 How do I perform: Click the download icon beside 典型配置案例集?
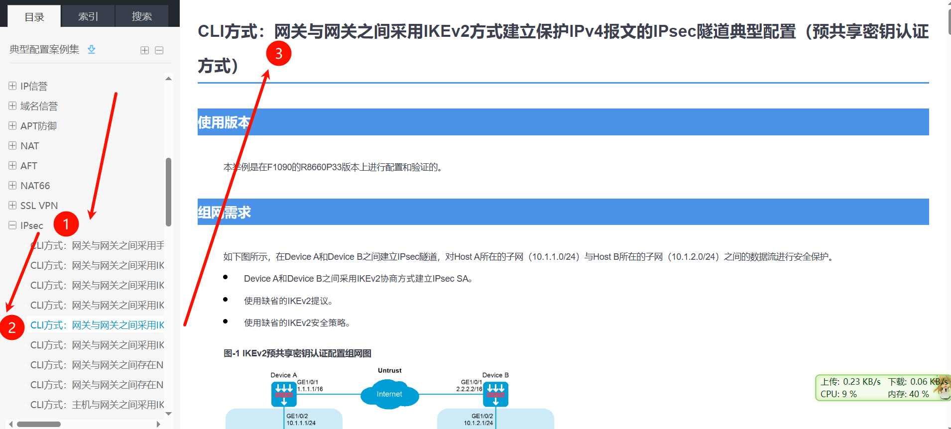click(92, 49)
